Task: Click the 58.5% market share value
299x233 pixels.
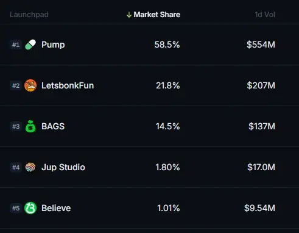Action: click(x=167, y=45)
